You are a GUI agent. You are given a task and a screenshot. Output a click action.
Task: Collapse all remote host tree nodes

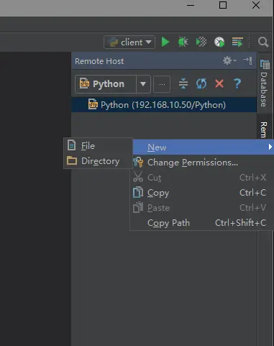click(x=183, y=83)
